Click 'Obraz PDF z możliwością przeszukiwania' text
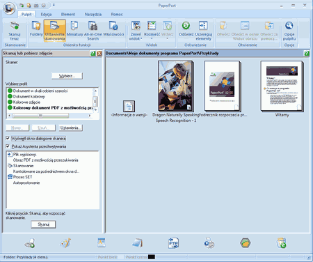313x262 pixels. click(45, 160)
